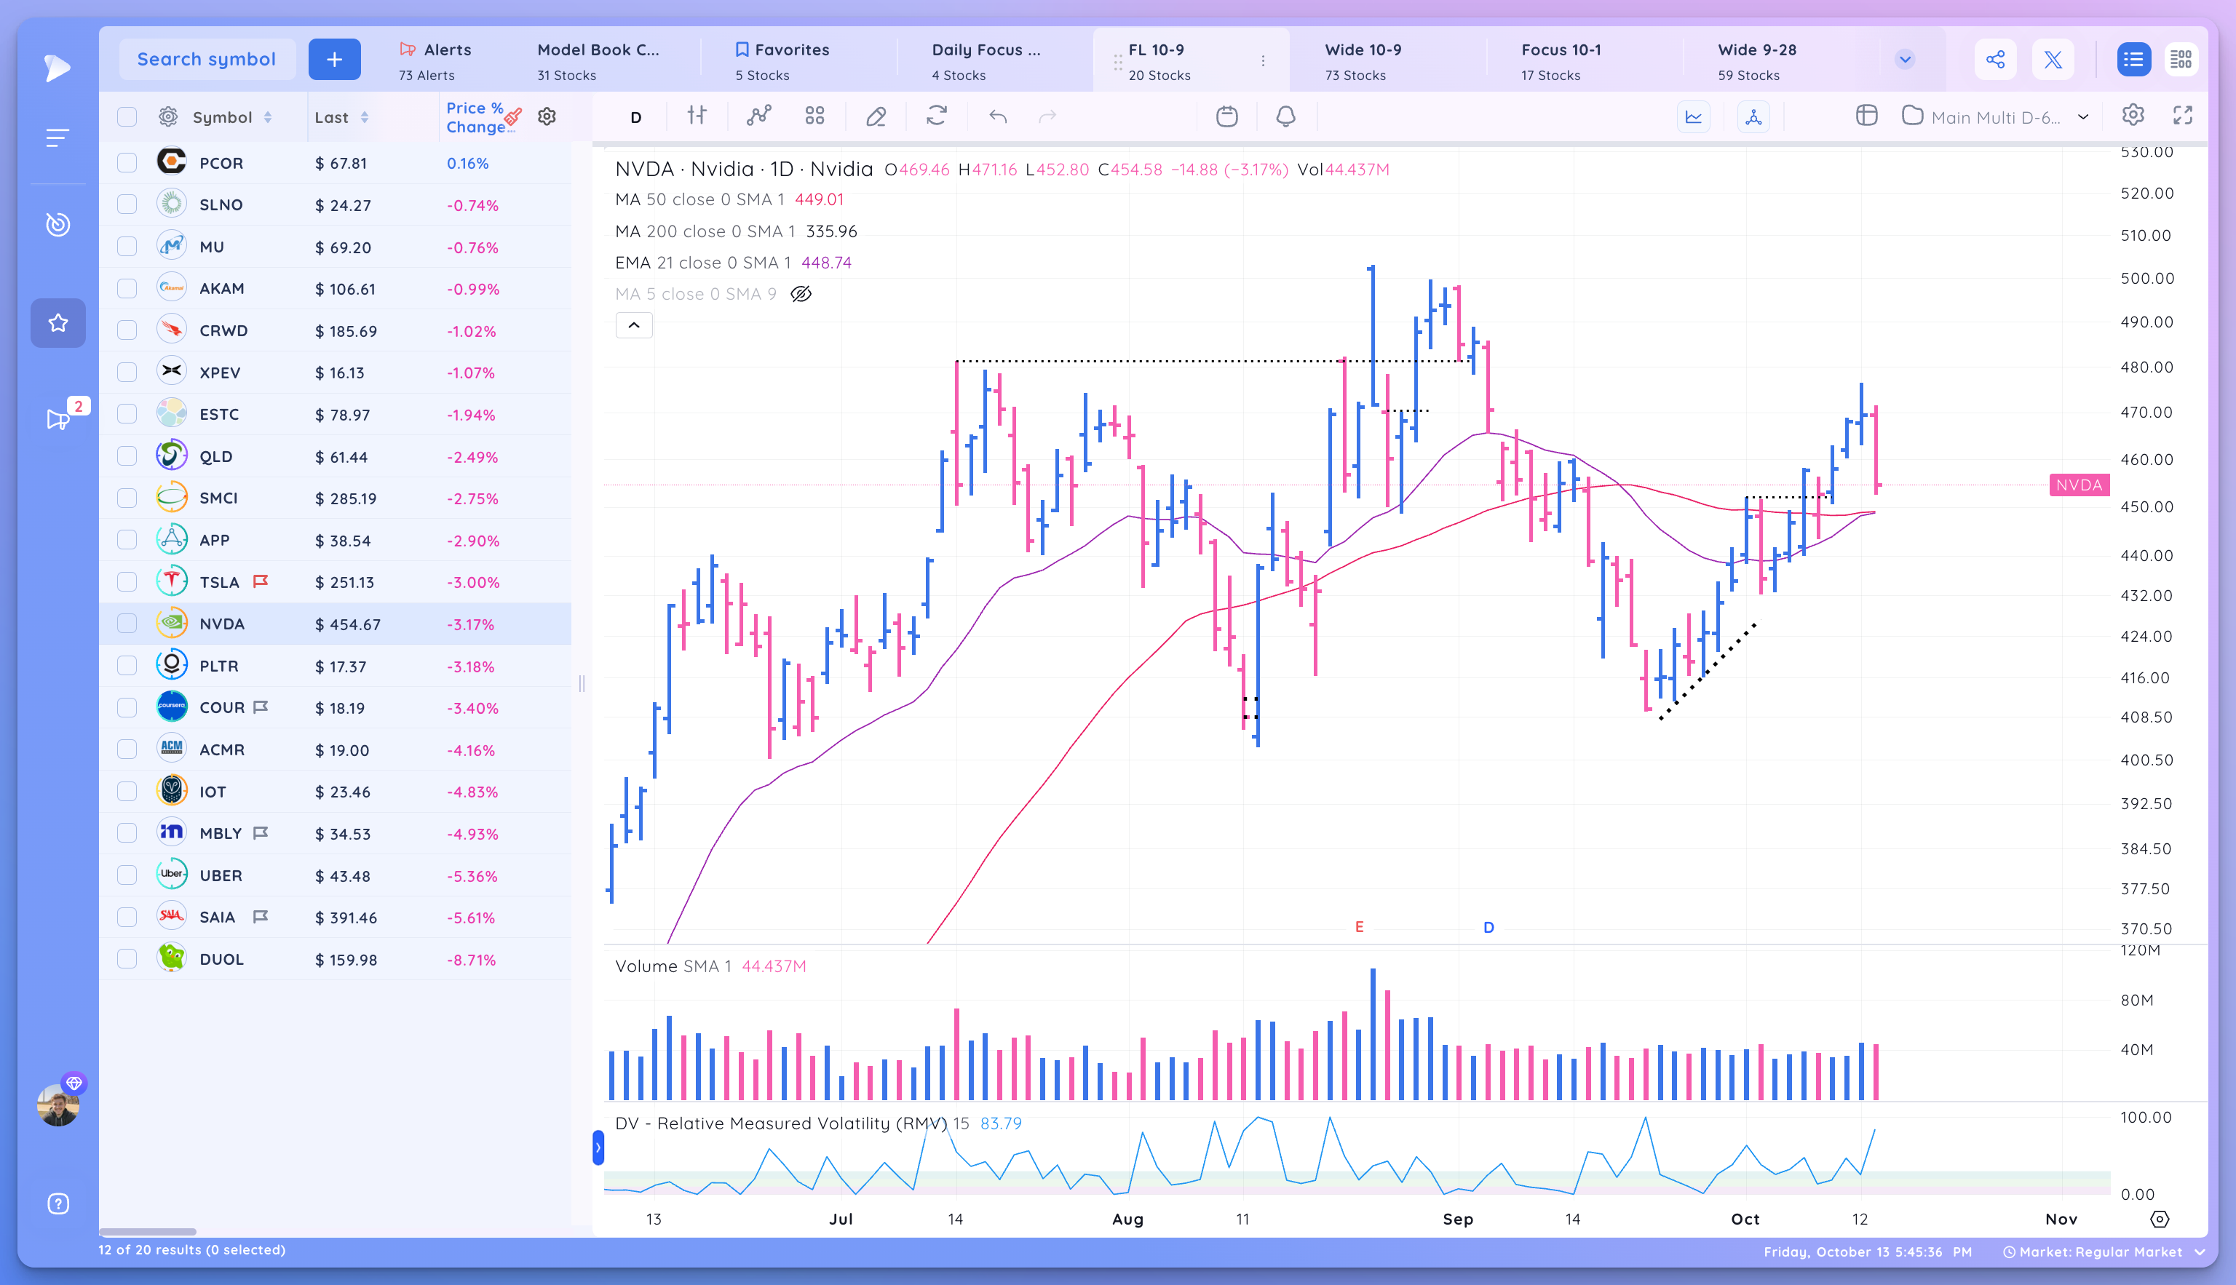Image resolution: width=2236 pixels, height=1285 pixels.
Task: Check the NVDA row checkbox
Action: point(127,623)
